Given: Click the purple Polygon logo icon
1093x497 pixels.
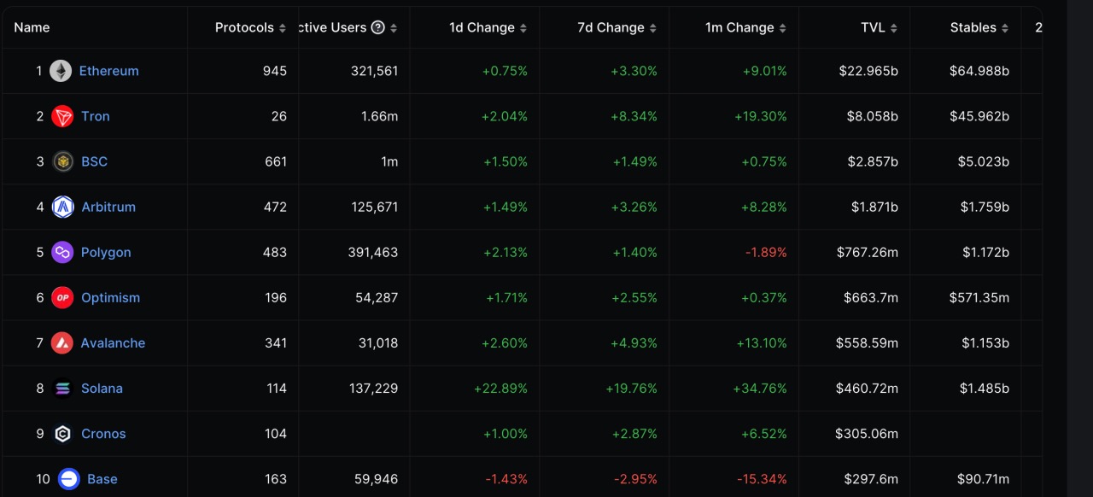Looking at the screenshot, I should [62, 252].
